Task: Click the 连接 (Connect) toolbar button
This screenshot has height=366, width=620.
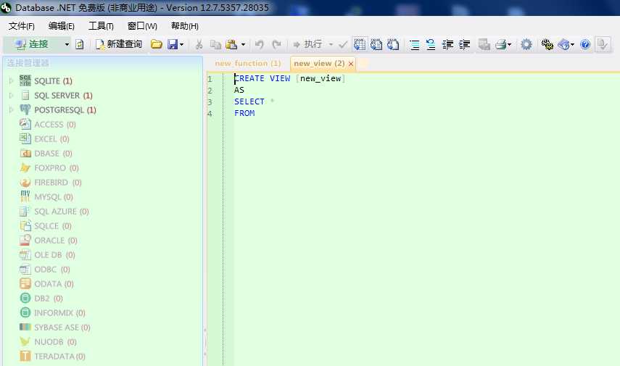Action: pyautogui.click(x=33, y=44)
